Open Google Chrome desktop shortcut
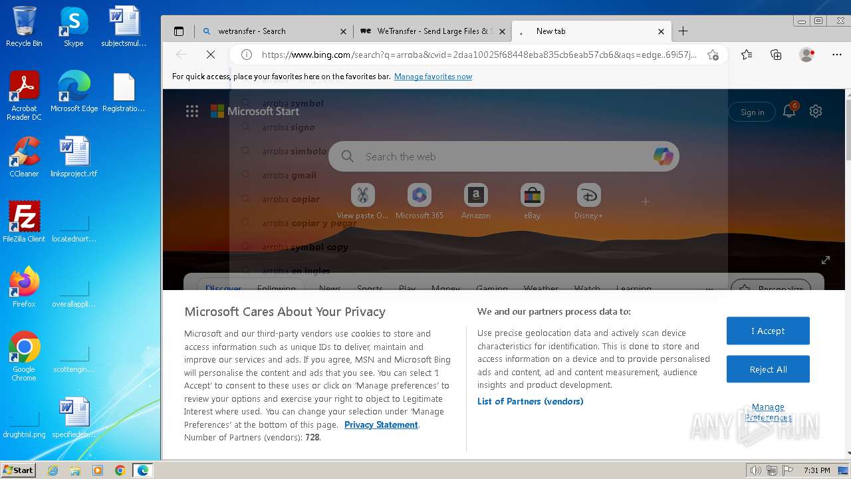851x479 pixels. click(x=24, y=356)
